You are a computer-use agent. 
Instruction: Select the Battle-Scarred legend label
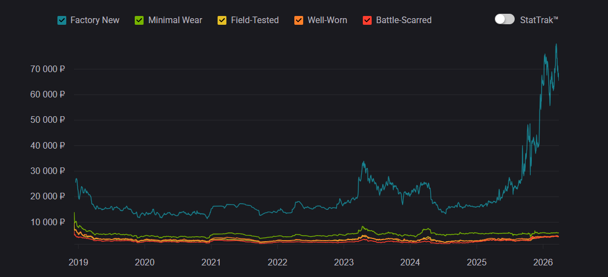tap(404, 20)
